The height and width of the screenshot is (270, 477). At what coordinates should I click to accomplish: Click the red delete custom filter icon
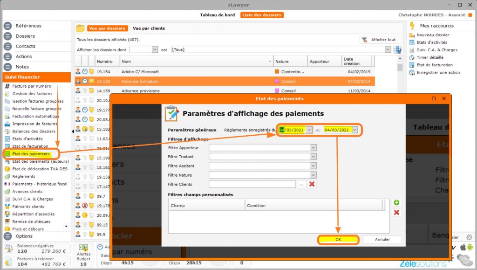coord(396,213)
